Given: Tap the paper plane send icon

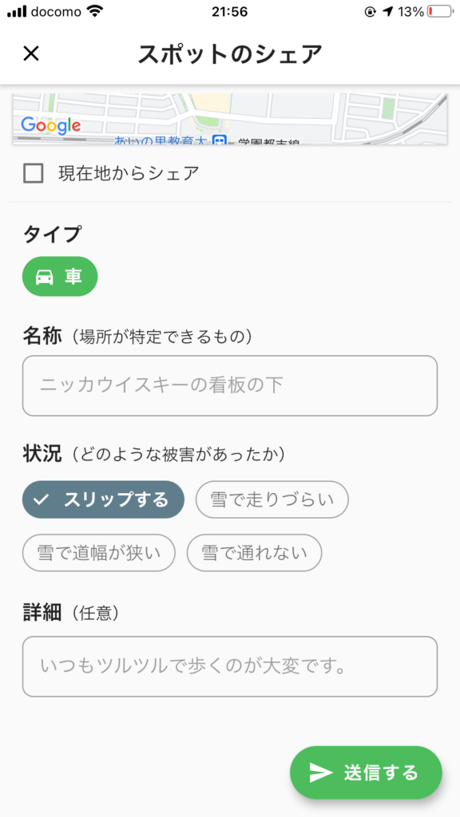Looking at the screenshot, I should (x=321, y=772).
